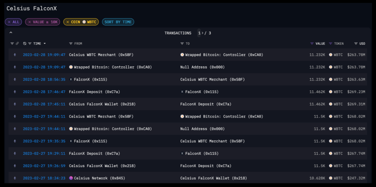Click FalconX logo in TO at 2023-02-28 17:46:47

pyautogui.click(x=182, y=92)
